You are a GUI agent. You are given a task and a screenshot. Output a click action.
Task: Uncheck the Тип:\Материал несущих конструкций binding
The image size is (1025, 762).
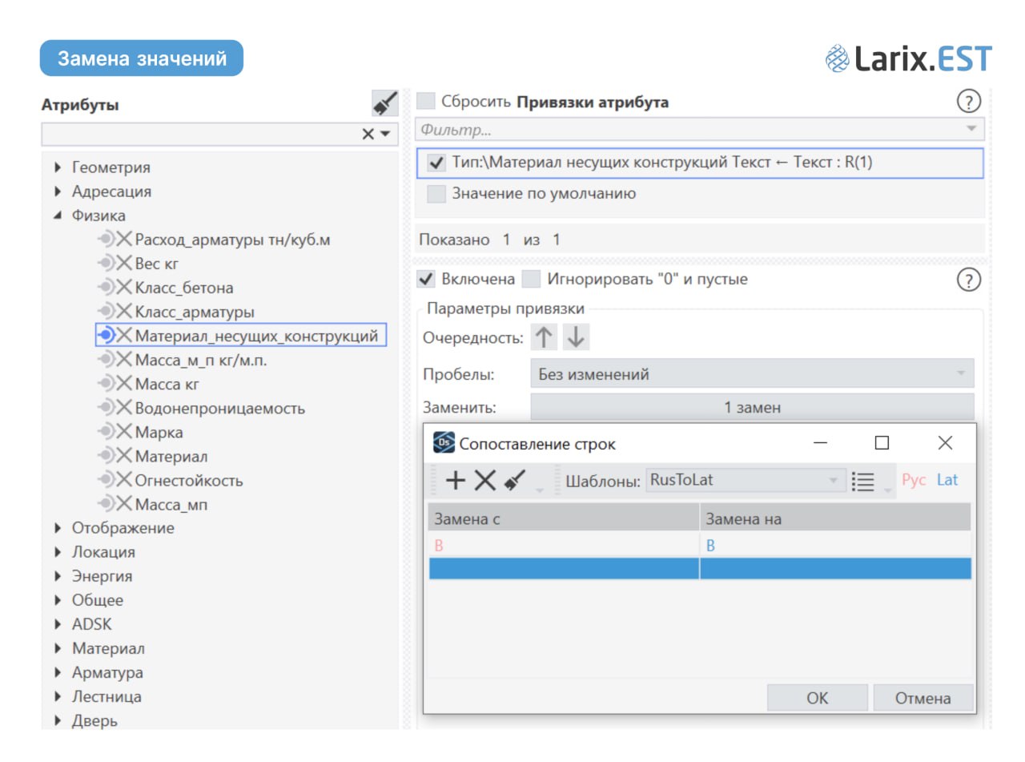click(436, 163)
